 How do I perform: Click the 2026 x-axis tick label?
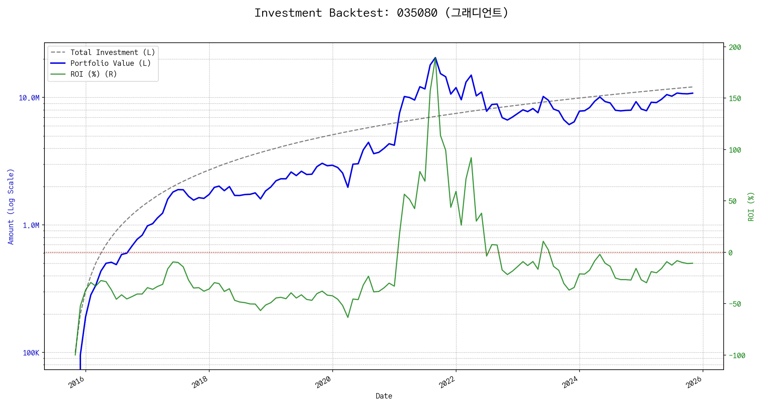point(694,382)
